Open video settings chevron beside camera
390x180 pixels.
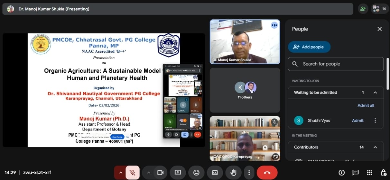click(148, 173)
